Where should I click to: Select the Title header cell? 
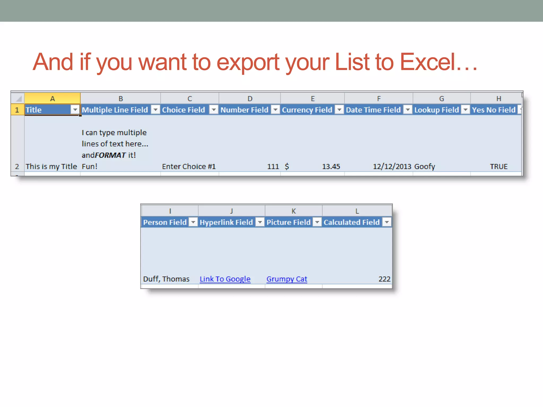click(x=52, y=110)
